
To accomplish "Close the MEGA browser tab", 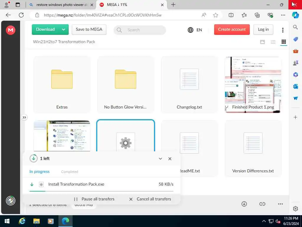I will click(163, 5).
